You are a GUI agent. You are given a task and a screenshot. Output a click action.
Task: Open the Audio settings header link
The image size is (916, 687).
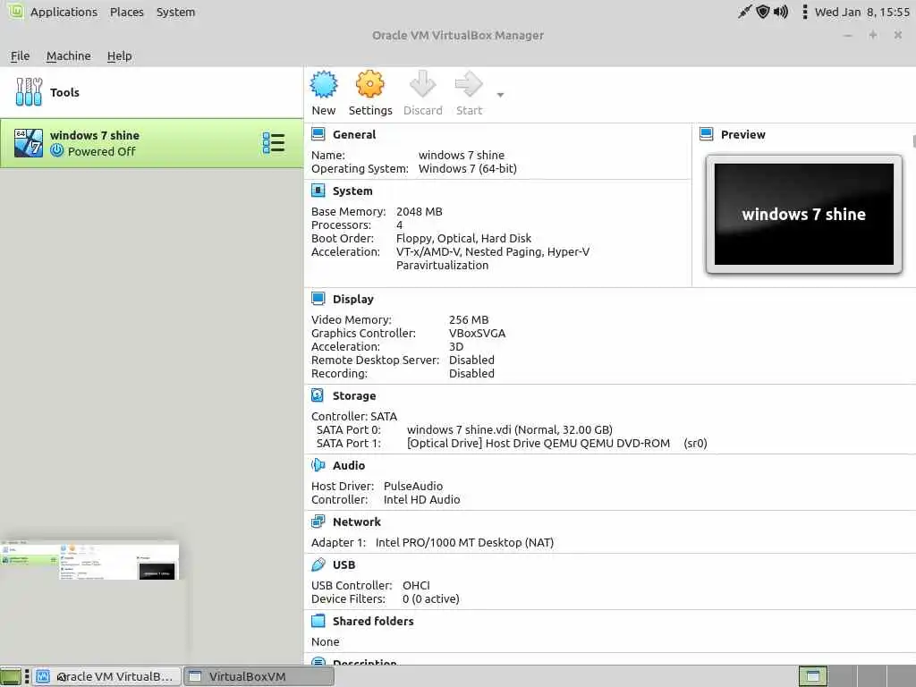pyautogui.click(x=349, y=465)
